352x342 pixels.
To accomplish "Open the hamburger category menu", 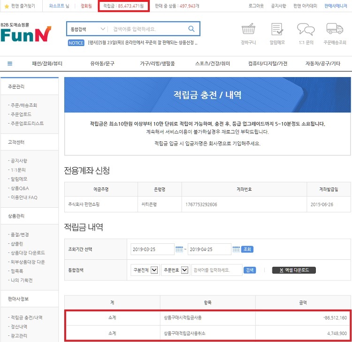I will [10, 63].
